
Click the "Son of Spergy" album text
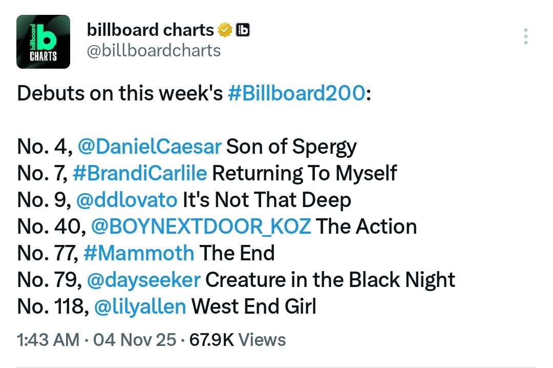pos(291,147)
